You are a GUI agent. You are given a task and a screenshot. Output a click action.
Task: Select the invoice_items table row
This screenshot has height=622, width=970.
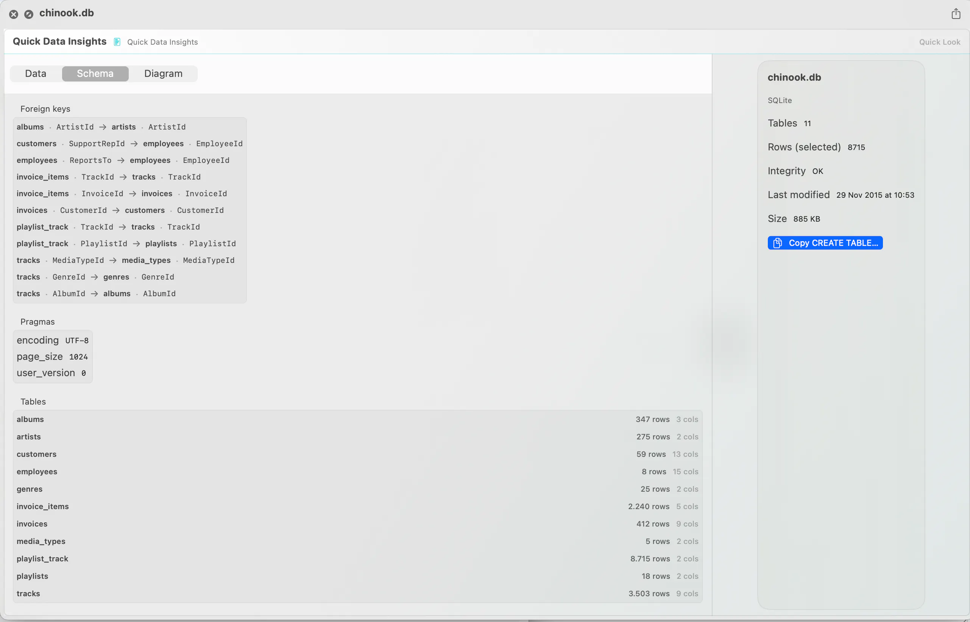tap(357, 506)
